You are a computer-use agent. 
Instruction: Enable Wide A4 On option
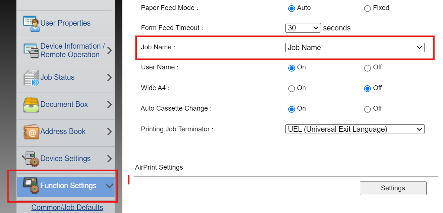[x=292, y=89]
